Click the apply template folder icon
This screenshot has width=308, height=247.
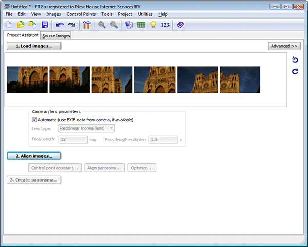[33, 25]
